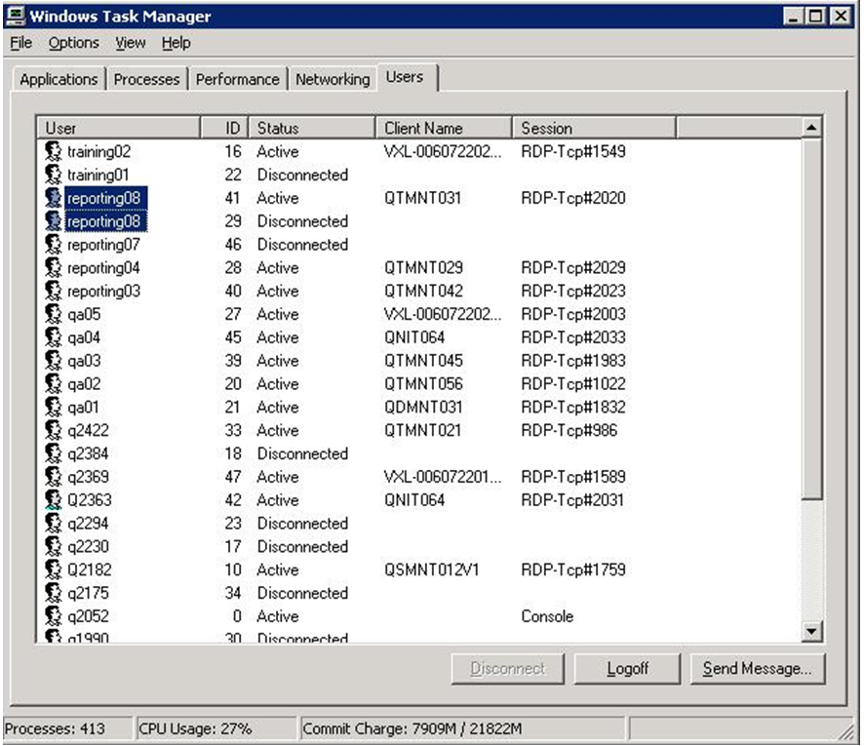Click the user icon beside qa02
The image size is (864, 746).
tap(54, 384)
